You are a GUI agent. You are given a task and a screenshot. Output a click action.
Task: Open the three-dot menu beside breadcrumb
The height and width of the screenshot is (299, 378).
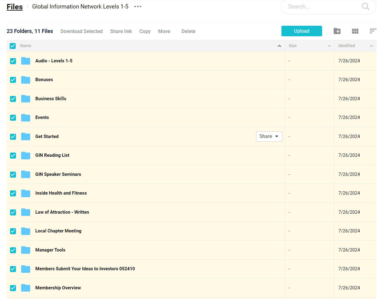[138, 6]
